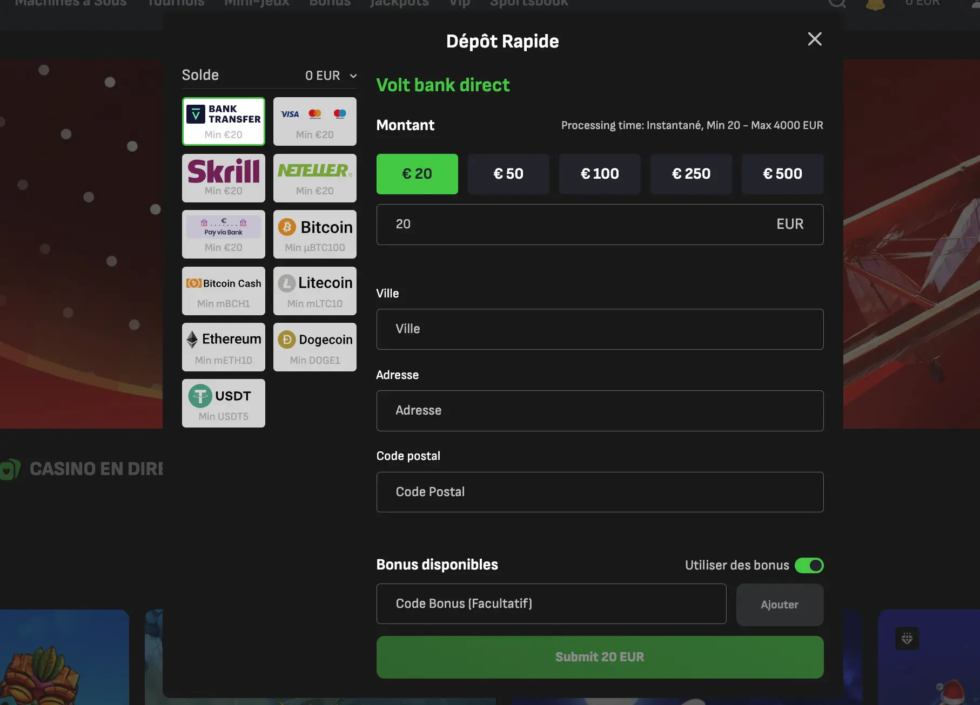Select Neteller as deposit method
This screenshot has width=980, height=705.
click(x=315, y=178)
